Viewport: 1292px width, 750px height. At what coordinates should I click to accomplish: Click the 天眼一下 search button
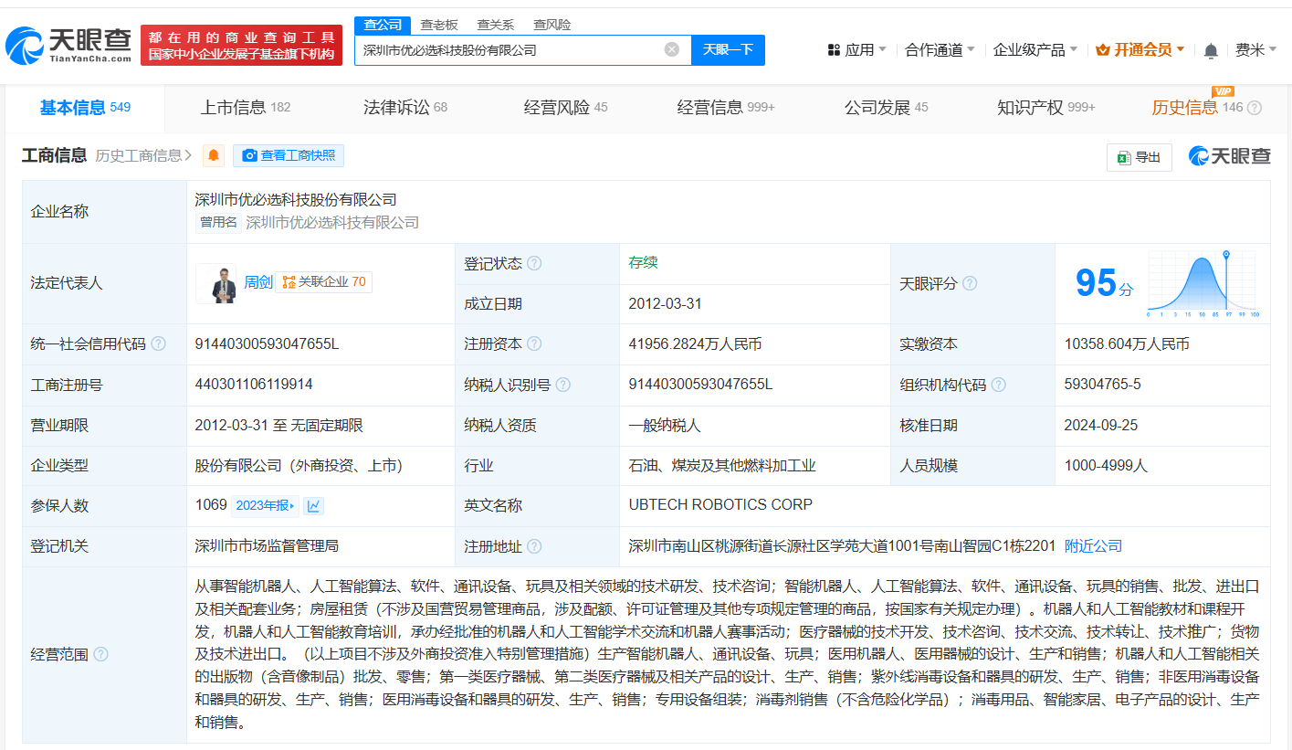click(x=728, y=49)
